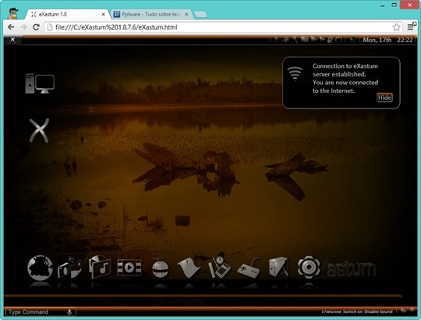Viewport: 421px width, 320px height.
Task: Switch to the Pplware browser tab
Action: click(x=151, y=14)
